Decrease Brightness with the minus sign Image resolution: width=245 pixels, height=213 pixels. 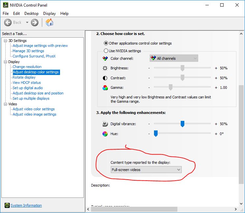[x=149, y=68]
